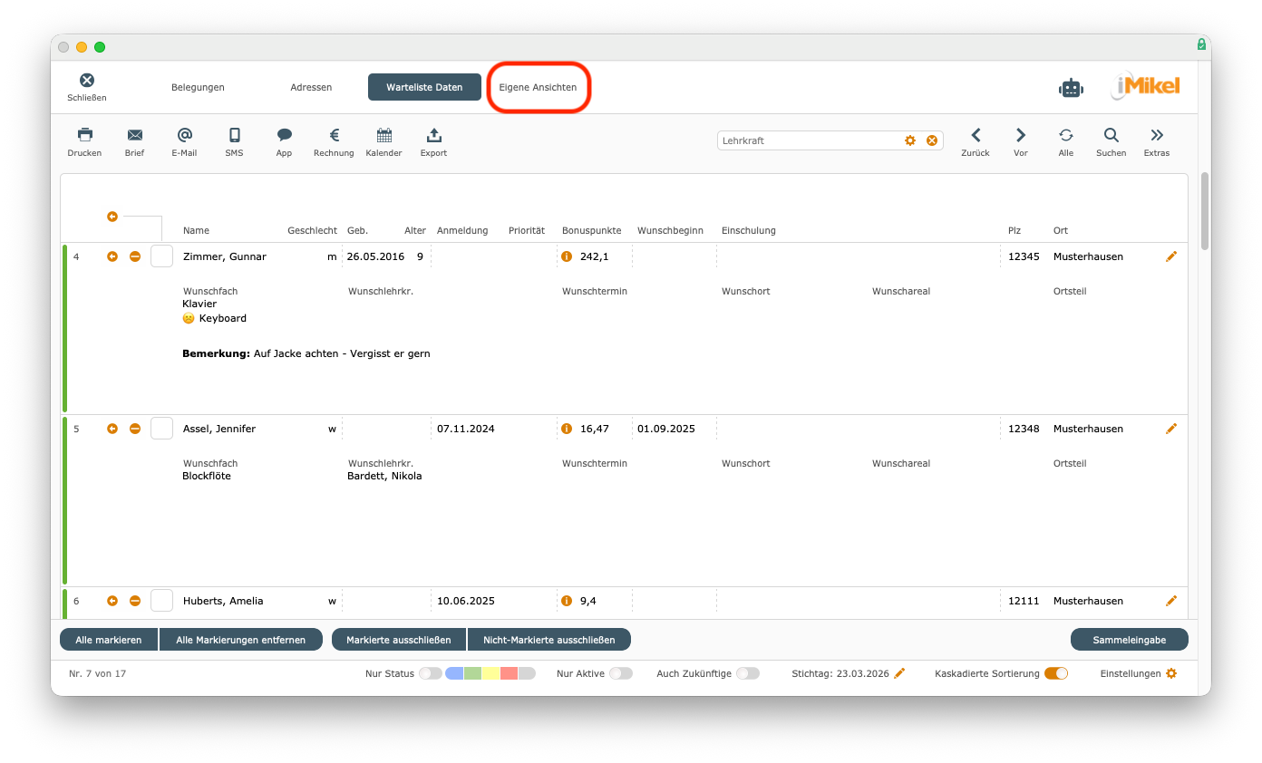
Task: Click the Drucken printer icon
Action: coord(84,136)
